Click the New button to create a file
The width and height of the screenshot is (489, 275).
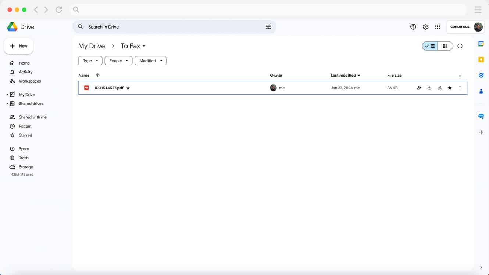[18, 46]
